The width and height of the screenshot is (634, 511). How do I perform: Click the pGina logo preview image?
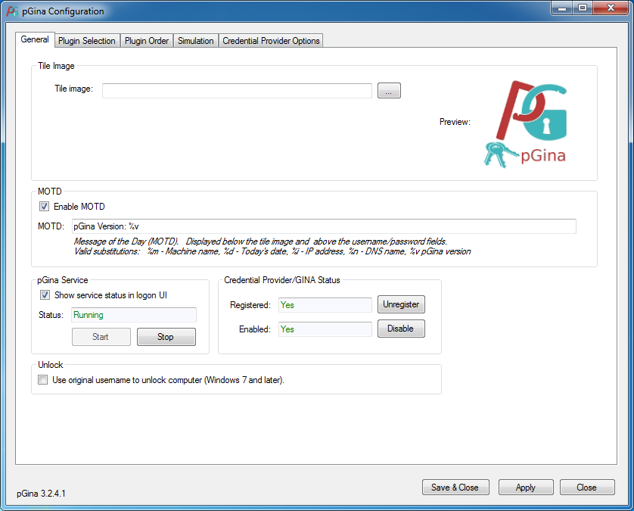pos(526,124)
